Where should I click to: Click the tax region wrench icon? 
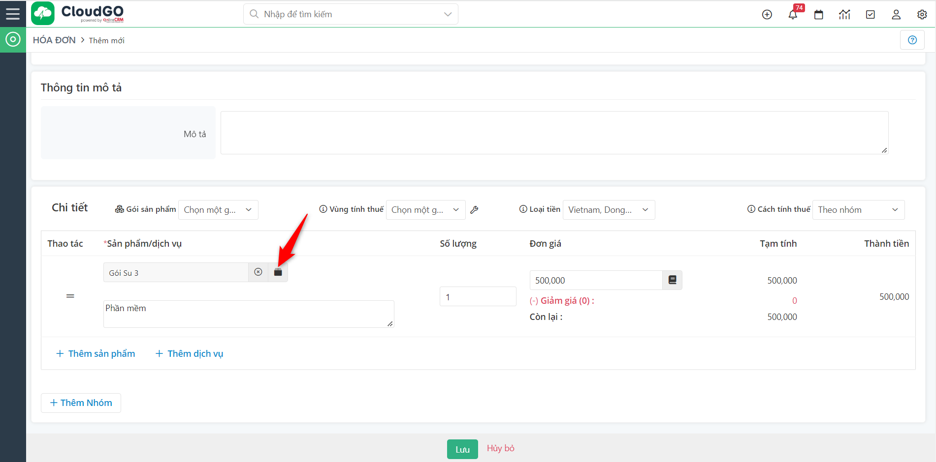(x=474, y=210)
